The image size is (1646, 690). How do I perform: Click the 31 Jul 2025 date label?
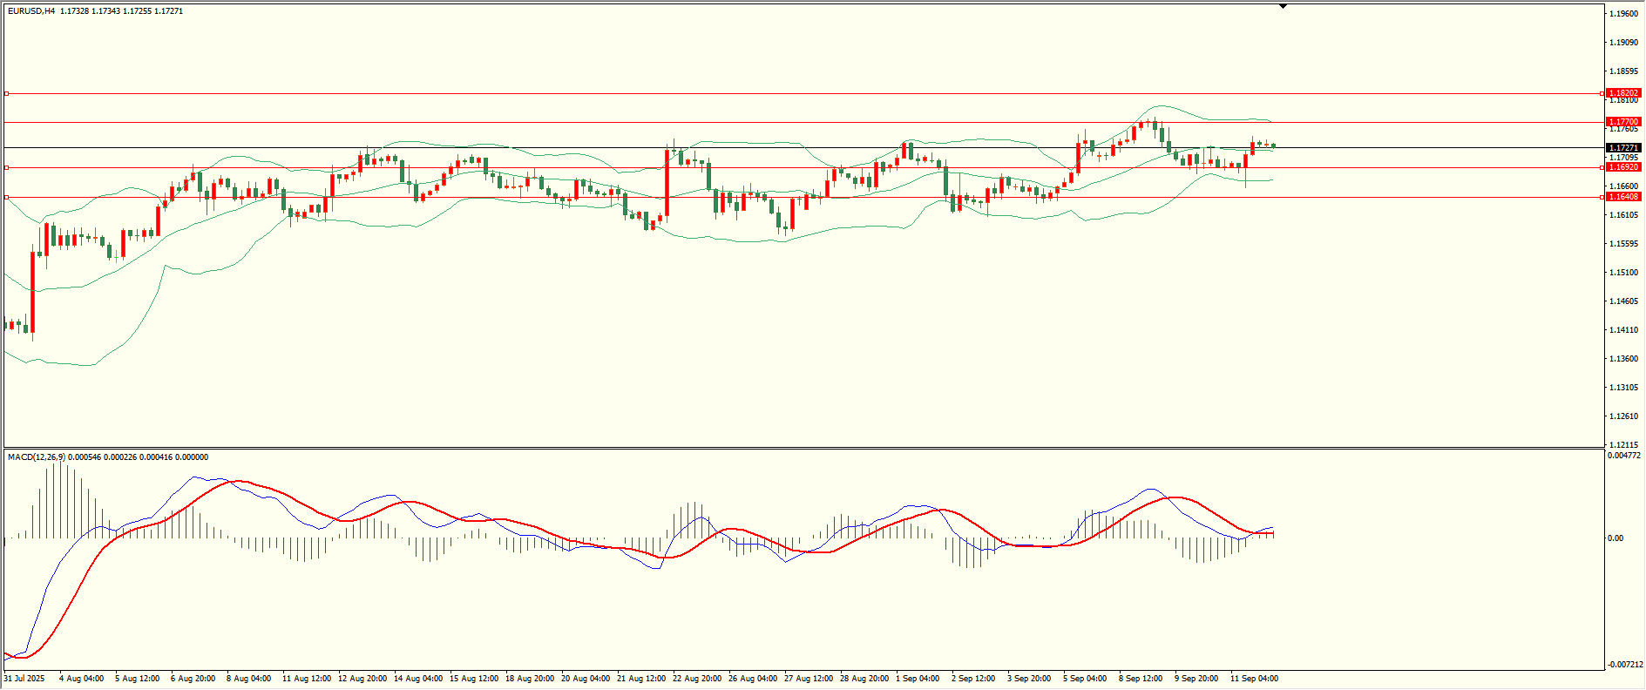(24, 679)
